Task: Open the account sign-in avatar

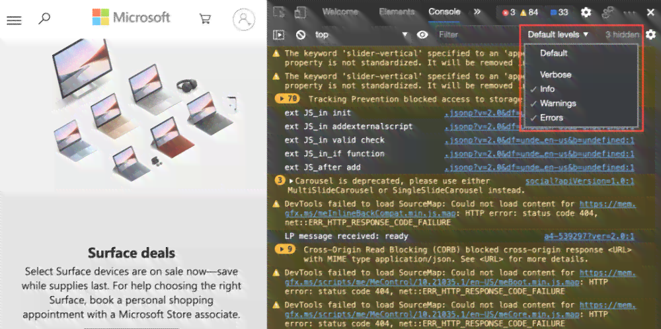Action: tap(244, 19)
